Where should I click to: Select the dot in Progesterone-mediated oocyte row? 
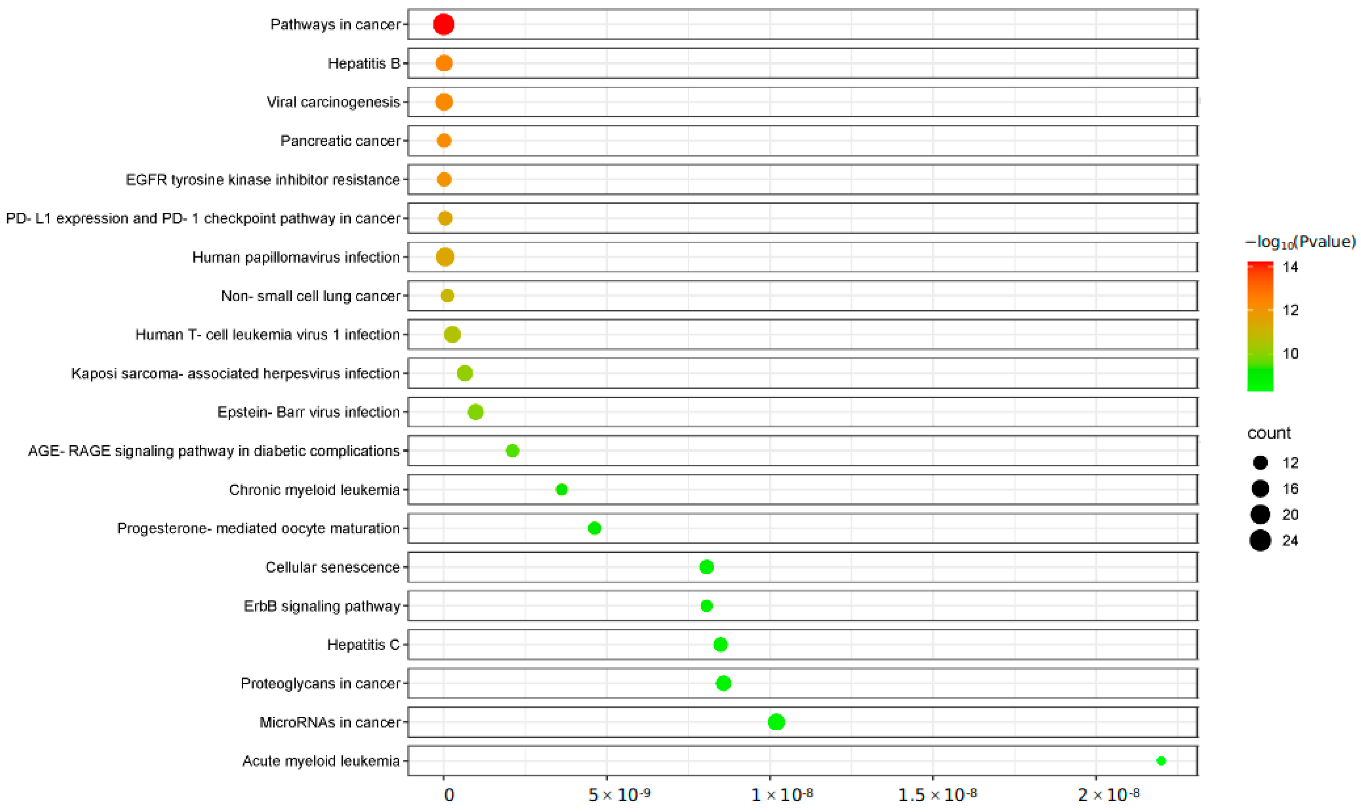coord(595,529)
